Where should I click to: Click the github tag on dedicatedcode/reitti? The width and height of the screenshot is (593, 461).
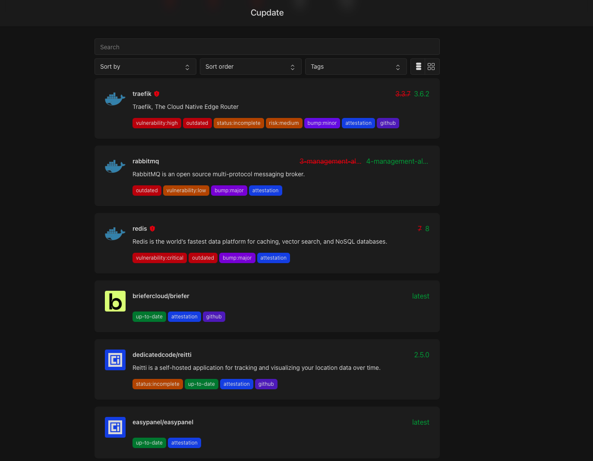pos(266,384)
